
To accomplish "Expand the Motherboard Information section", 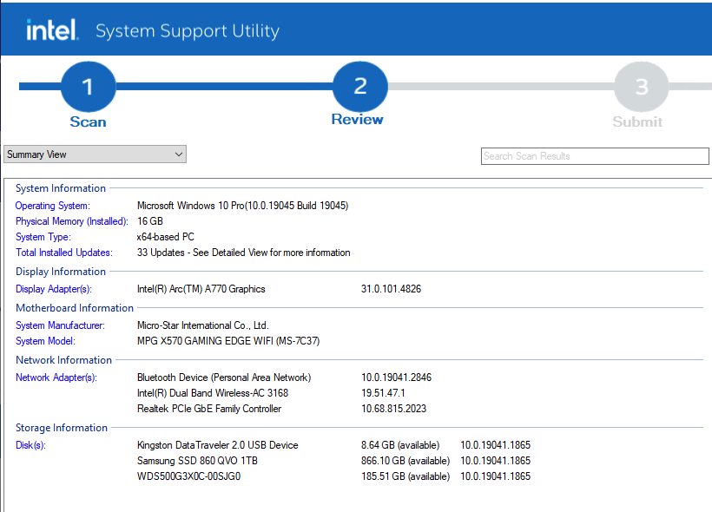I will (75, 308).
